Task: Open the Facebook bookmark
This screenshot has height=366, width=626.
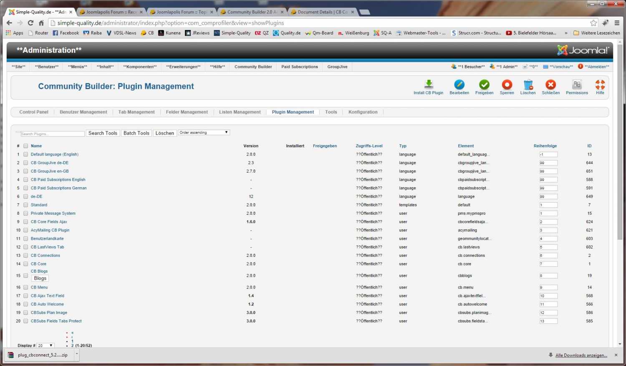Action: [66, 33]
